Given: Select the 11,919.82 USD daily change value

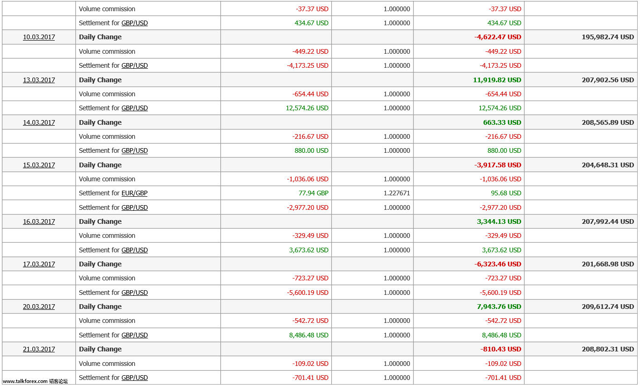Looking at the screenshot, I should [497, 80].
